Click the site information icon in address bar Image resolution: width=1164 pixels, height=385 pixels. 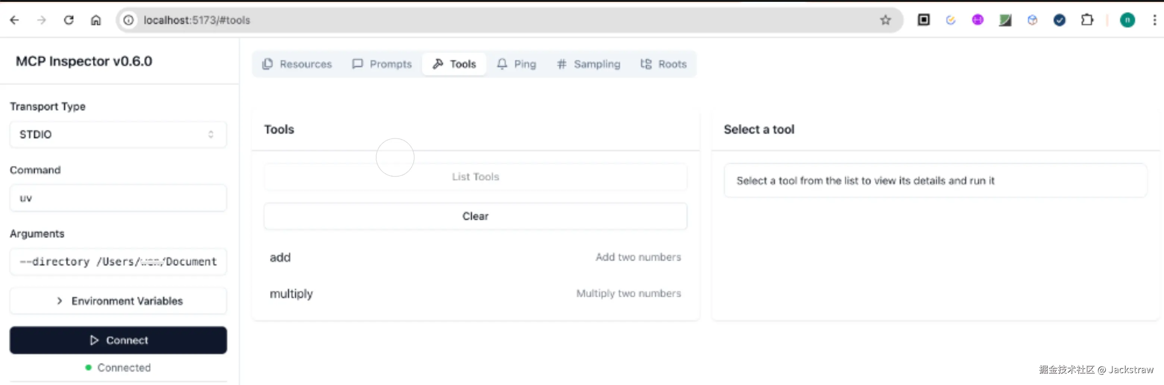(129, 20)
